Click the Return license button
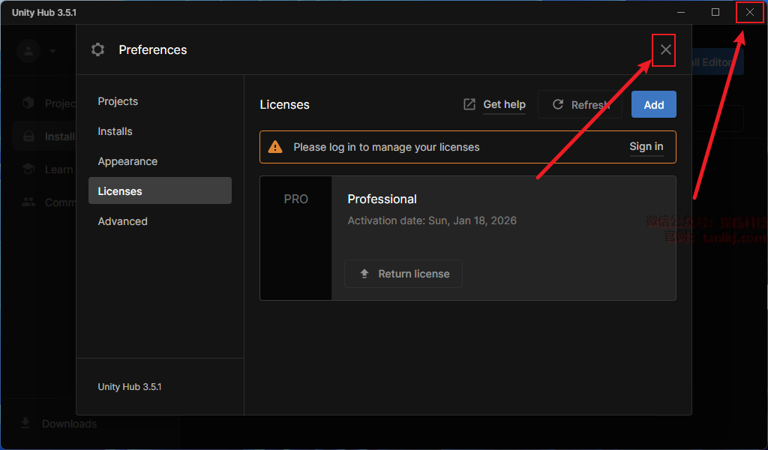 pyautogui.click(x=403, y=274)
